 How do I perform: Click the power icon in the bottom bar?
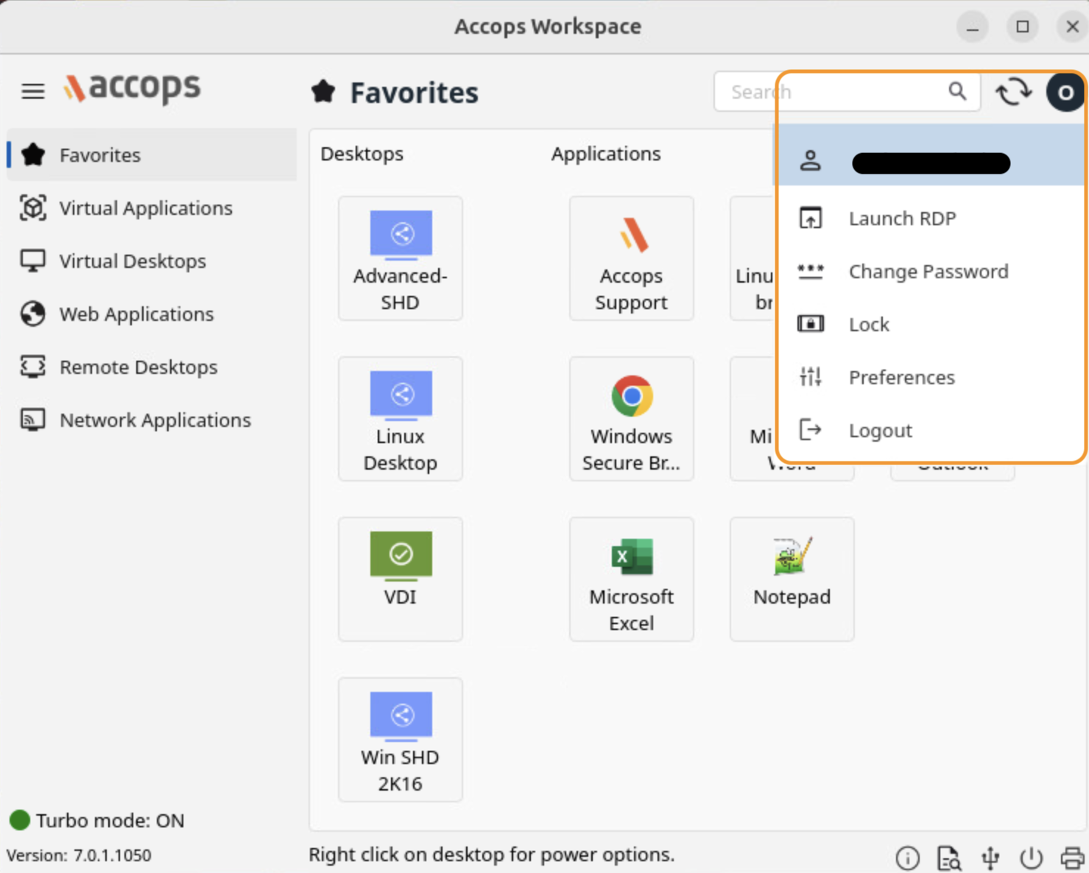[x=1031, y=858]
